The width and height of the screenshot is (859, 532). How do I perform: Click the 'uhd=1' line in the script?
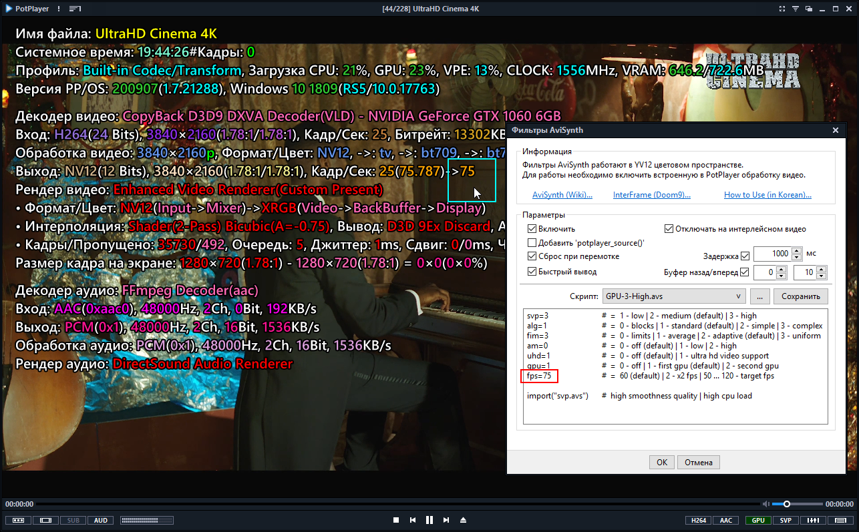pyautogui.click(x=538, y=356)
